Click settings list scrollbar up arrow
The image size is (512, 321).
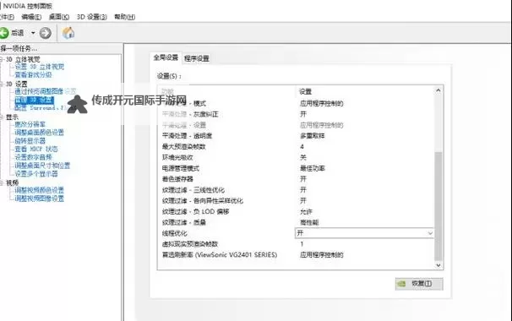(438, 90)
